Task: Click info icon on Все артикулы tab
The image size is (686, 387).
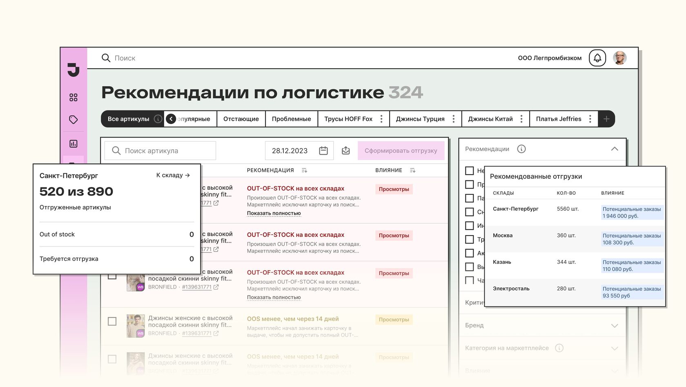Action: (x=158, y=119)
